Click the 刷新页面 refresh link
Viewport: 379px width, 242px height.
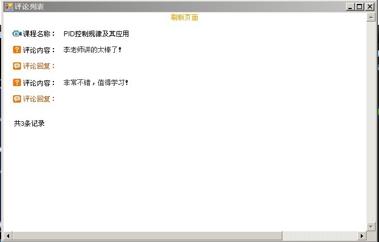(x=184, y=18)
